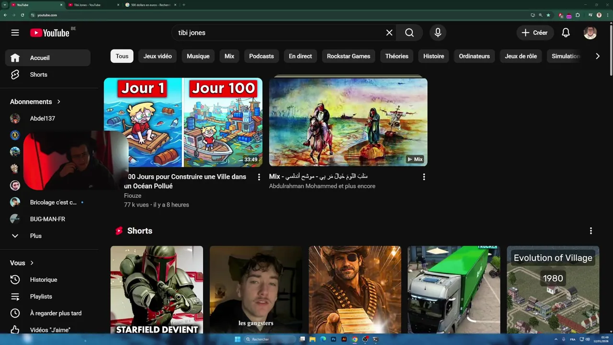Click the Historique clock icon
The width and height of the screenshot is (613, 345).
pyautogui.click(x=15, y=279)
